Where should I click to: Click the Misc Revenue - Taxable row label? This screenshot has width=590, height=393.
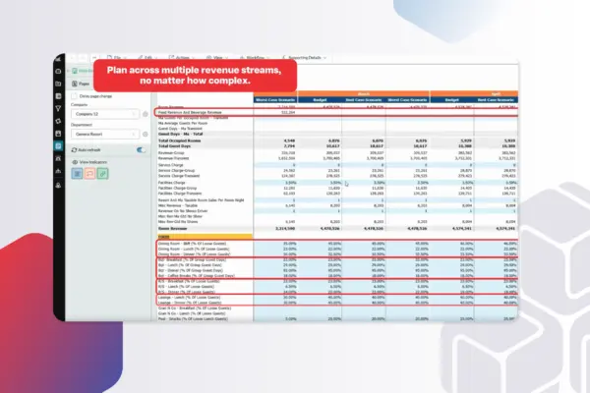tap(178, 205)
